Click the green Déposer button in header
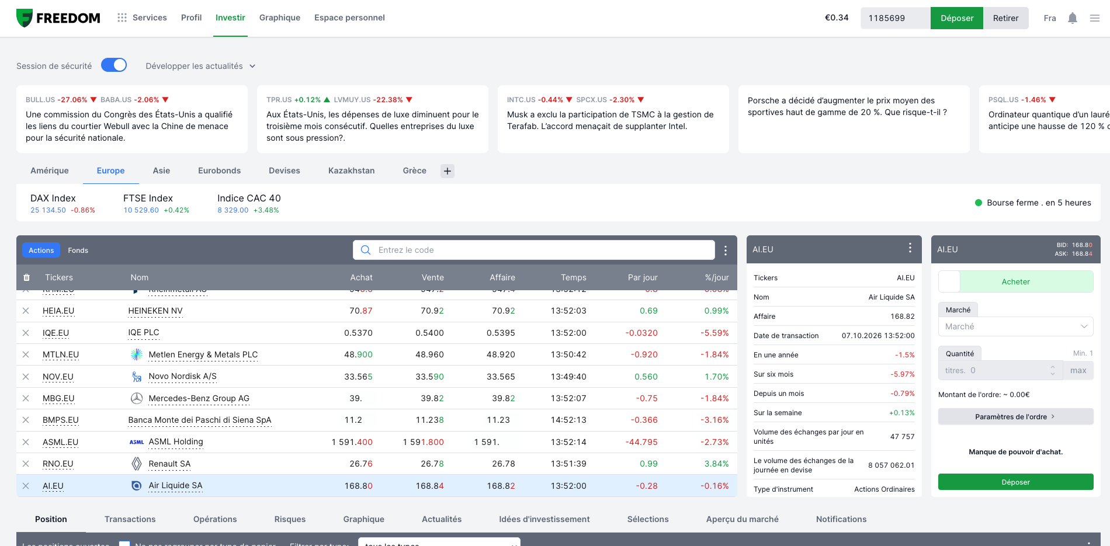The image size is (1110, 546). click(957, 18)
